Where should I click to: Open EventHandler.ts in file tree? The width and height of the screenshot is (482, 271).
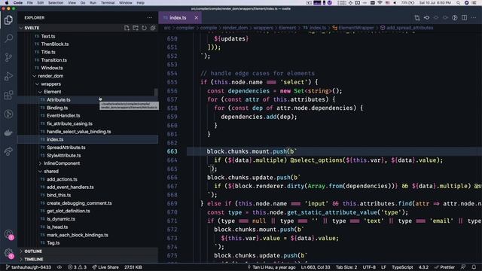(63, 116)
